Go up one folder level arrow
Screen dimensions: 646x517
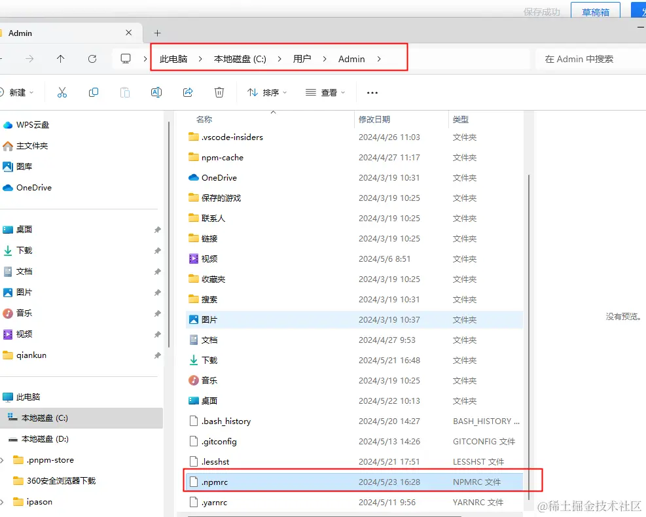pyautogui.click(x=61, y=59)
